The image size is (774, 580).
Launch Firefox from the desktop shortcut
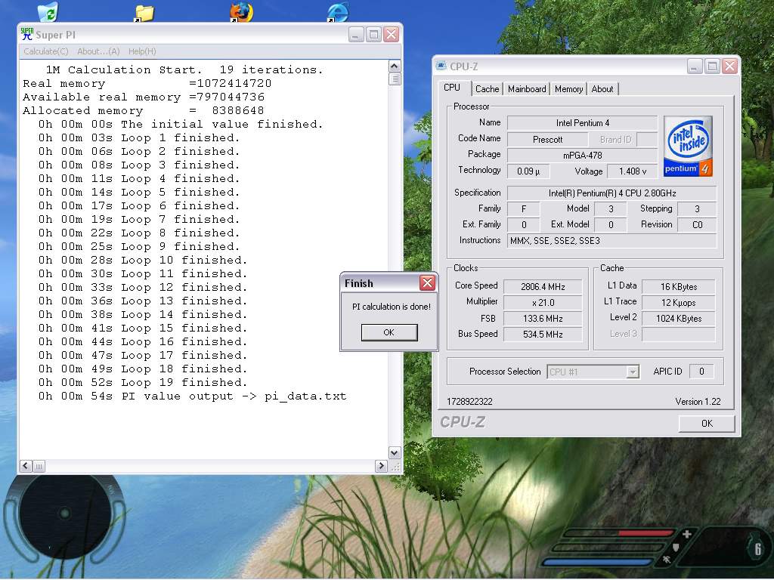tap(241, 12)
